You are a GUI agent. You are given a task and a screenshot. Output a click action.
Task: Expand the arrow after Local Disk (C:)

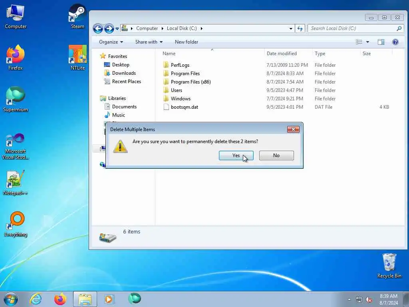201,28
